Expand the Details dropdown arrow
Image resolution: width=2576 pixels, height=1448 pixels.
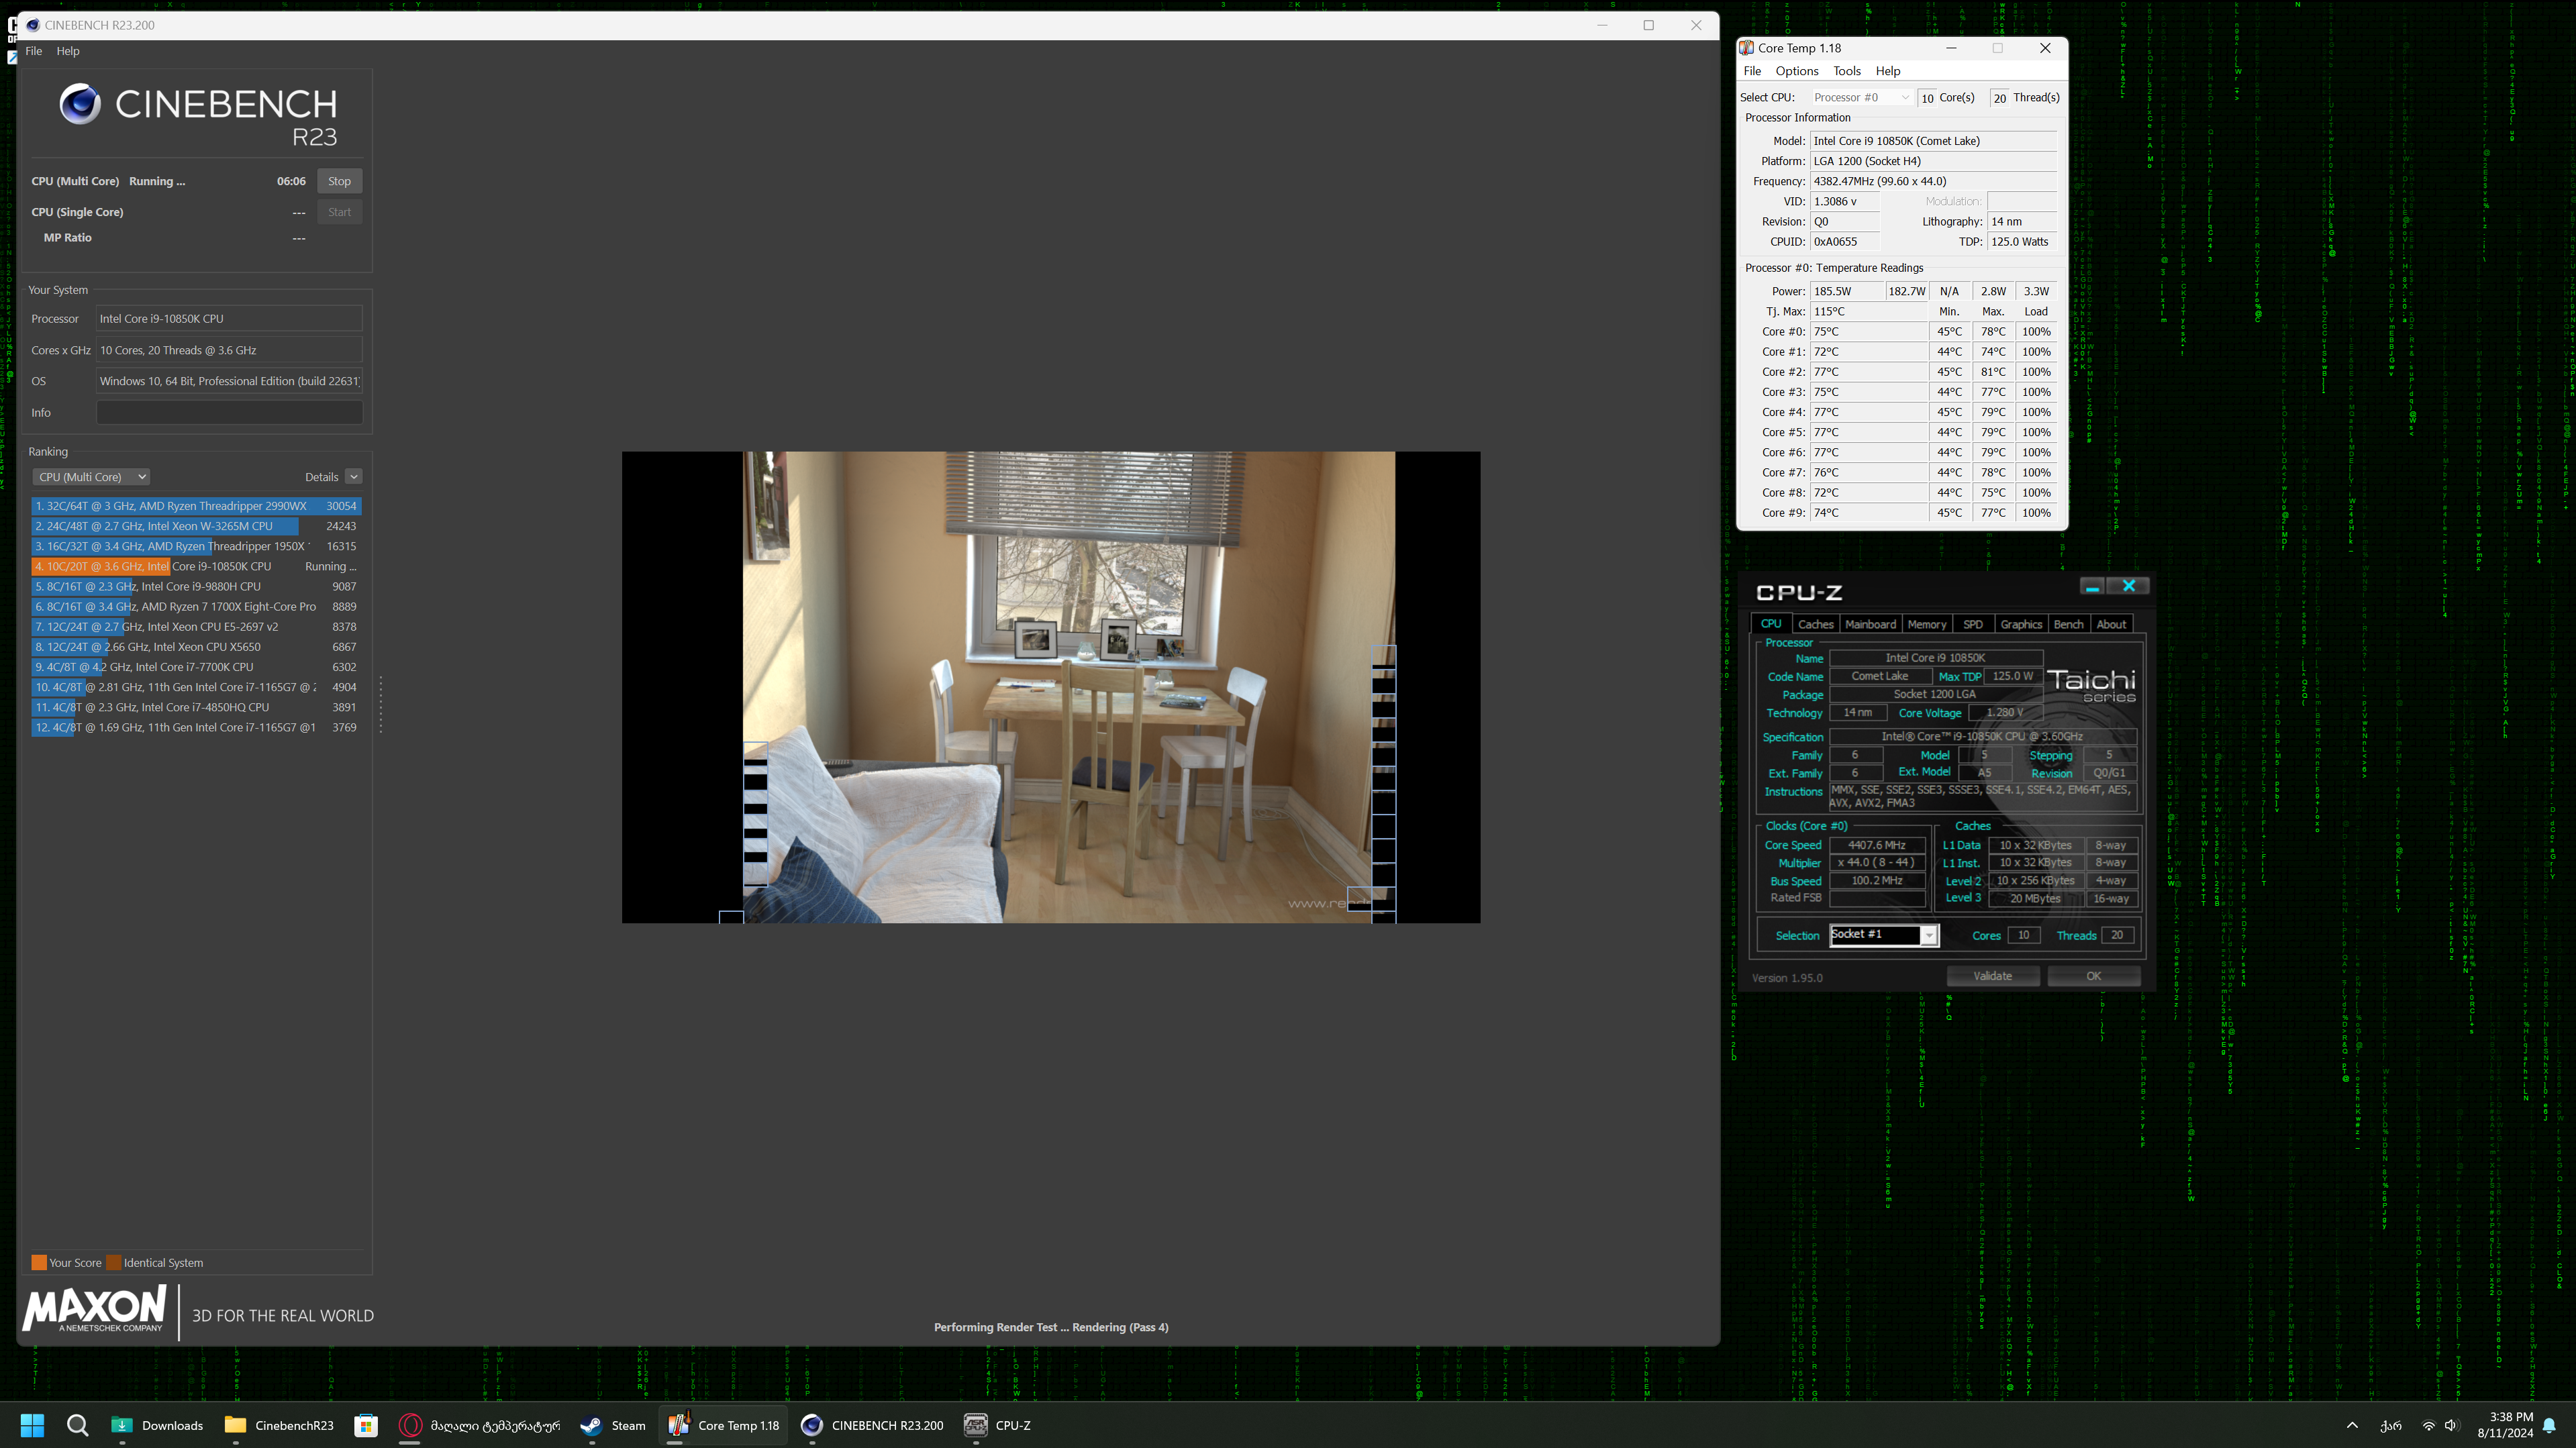(x=354, y=477)
